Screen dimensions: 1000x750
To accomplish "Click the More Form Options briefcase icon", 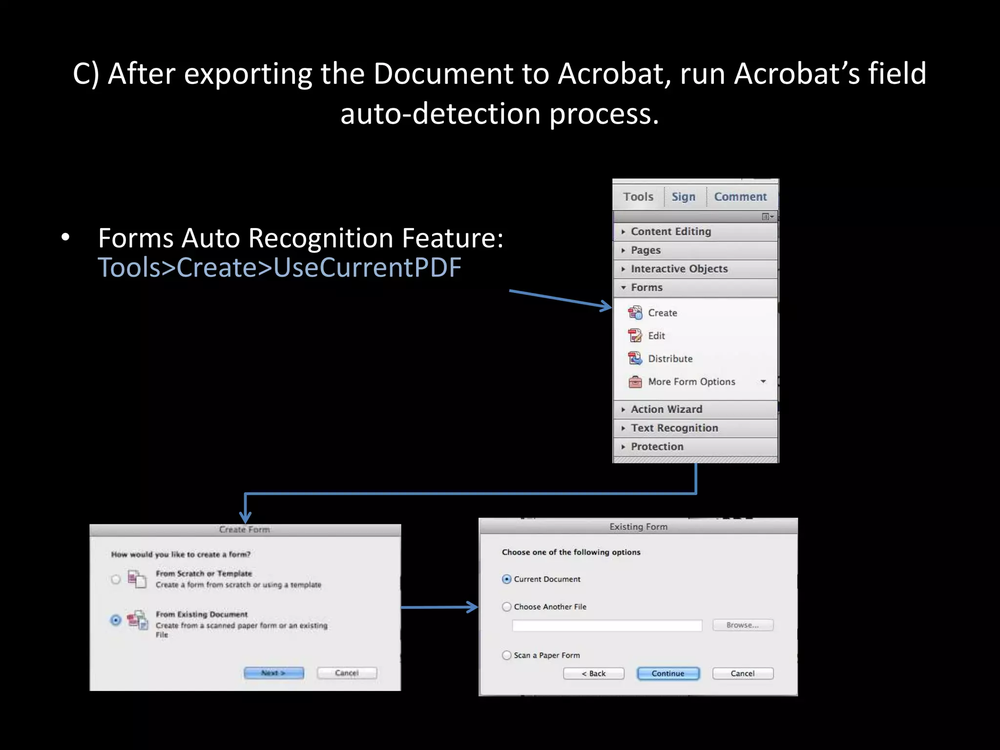I will [x=635, y=381].
